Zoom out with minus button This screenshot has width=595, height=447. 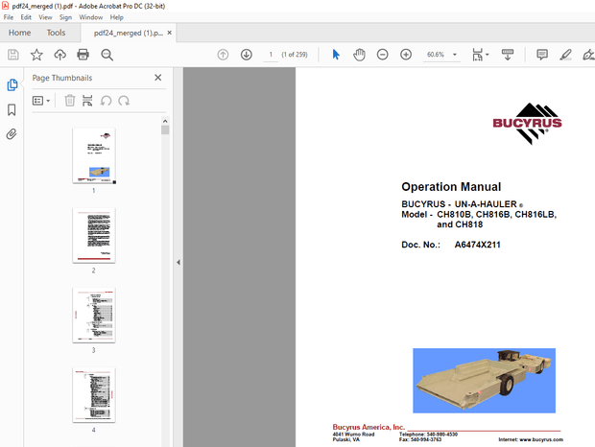(x=383, y=55)
